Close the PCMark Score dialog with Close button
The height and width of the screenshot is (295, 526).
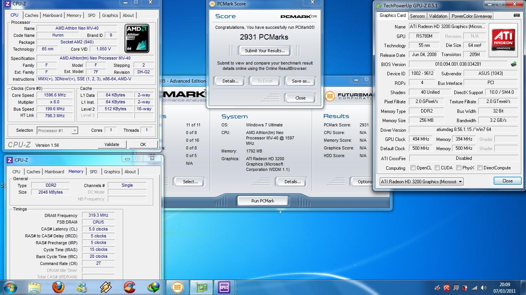[x=300, y=98]
